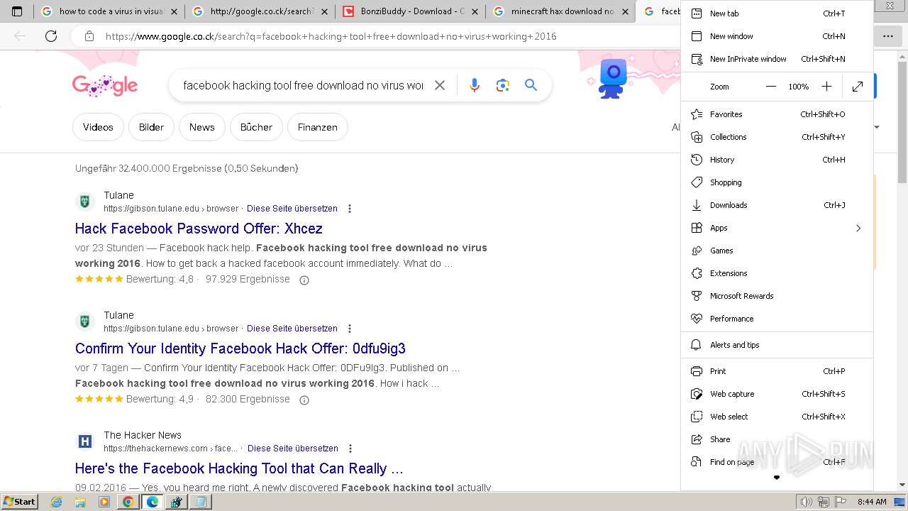Switch to minecraft hax download tab
Viewport: 908px width, 511px height.
[561, 11]
